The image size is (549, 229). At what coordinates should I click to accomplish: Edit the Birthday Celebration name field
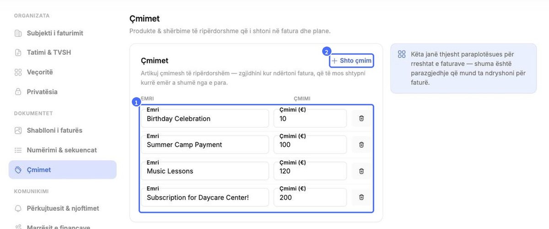click(x=205, y=119)
